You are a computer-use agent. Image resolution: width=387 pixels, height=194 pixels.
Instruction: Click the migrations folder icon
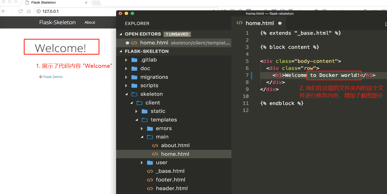[135, 77]
